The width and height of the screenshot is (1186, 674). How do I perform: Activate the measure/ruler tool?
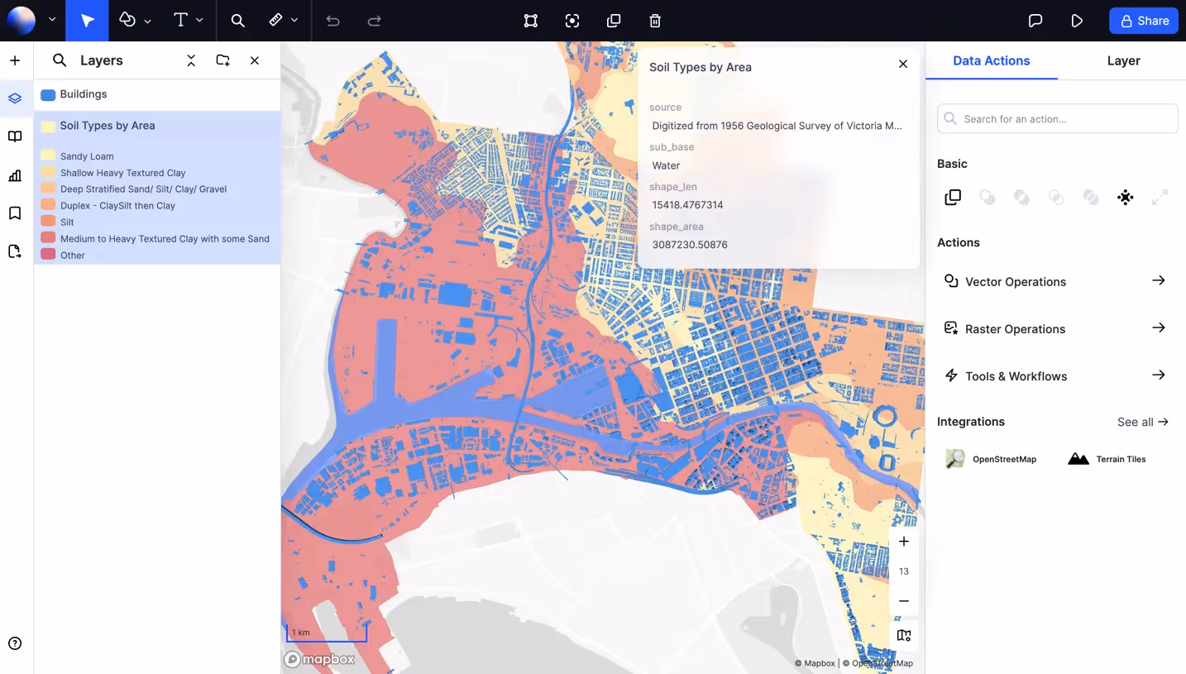(x=277, y=21)
